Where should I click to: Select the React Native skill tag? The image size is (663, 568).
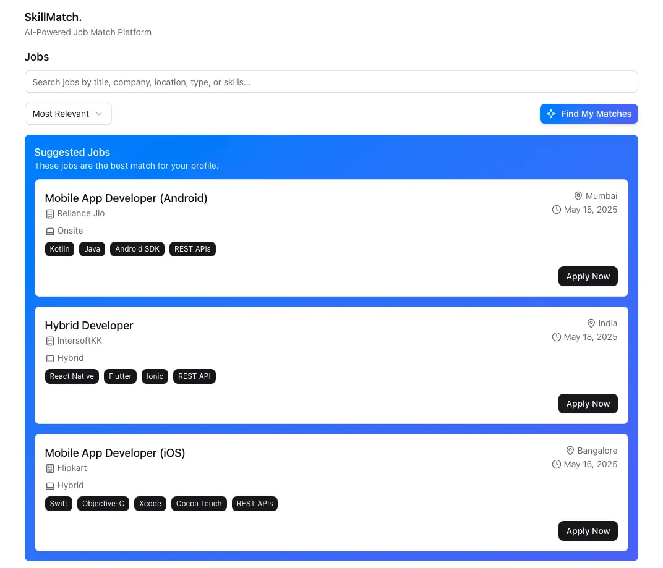72,376
